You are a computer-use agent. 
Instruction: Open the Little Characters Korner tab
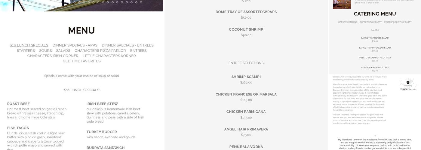109,56
